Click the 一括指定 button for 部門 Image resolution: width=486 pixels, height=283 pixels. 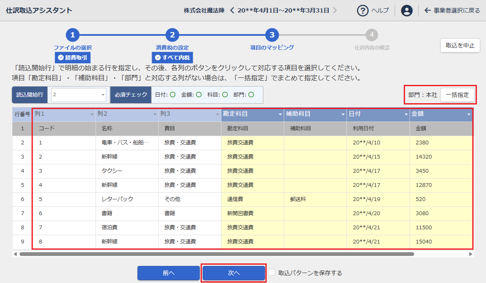pos(457,95)
